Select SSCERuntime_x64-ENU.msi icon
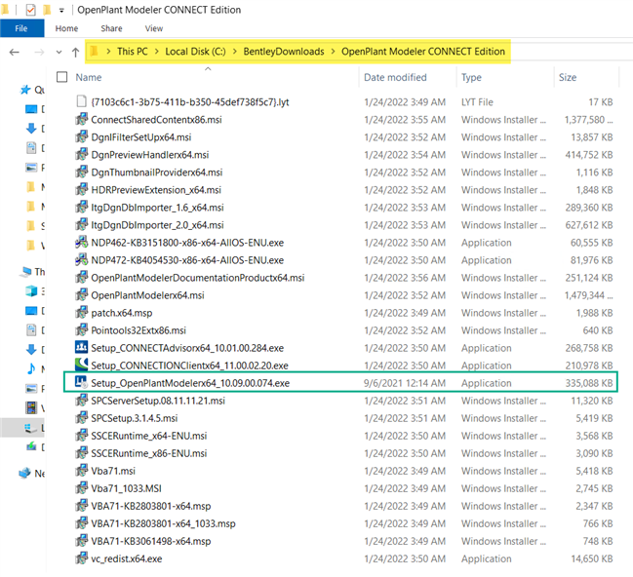 tap(82, 436)
